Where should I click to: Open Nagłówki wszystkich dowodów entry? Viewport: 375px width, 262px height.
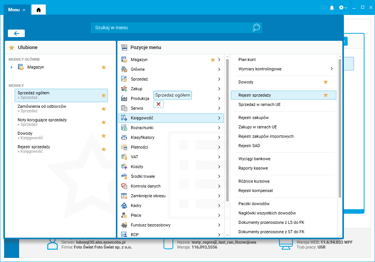pos(267,213)
